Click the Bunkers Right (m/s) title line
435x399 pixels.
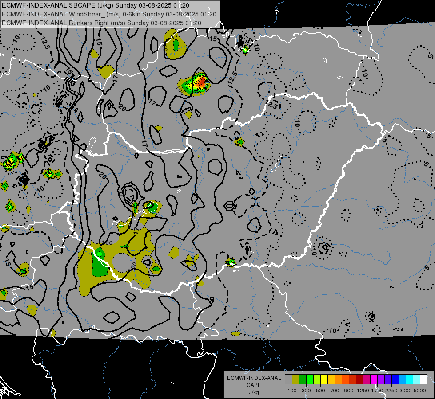coord(101,23)
